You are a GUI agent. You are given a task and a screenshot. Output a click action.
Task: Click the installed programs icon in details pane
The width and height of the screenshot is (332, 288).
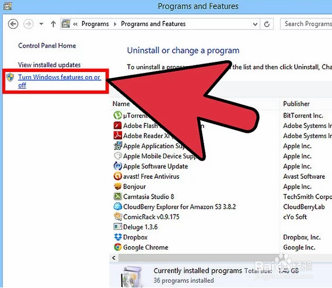click(x=132, y=276)
